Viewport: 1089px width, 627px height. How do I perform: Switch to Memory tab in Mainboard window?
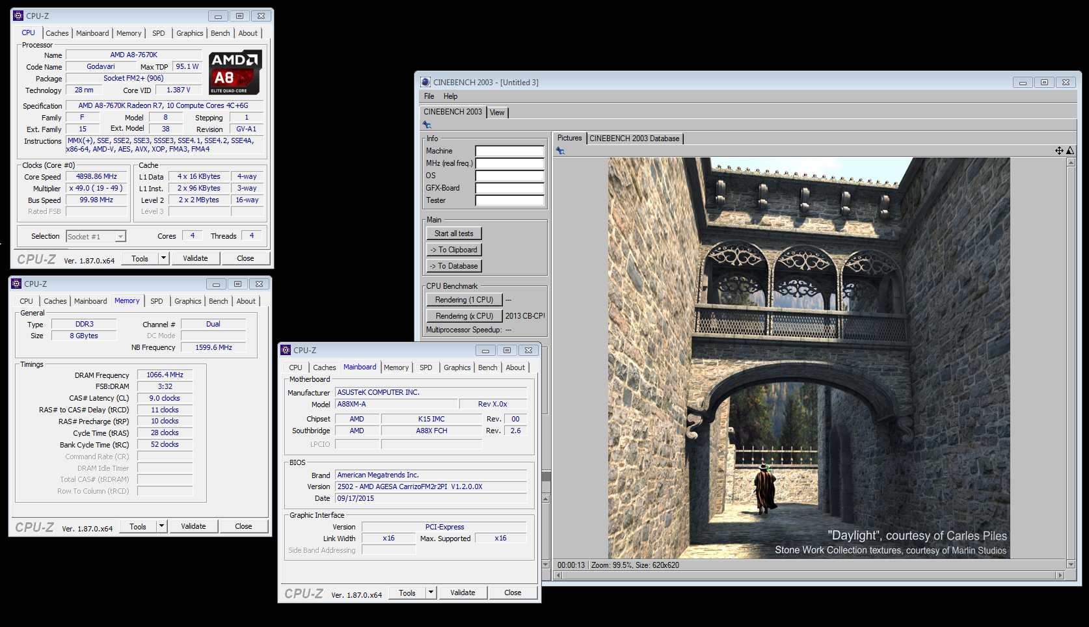click(x=396, y=367)
